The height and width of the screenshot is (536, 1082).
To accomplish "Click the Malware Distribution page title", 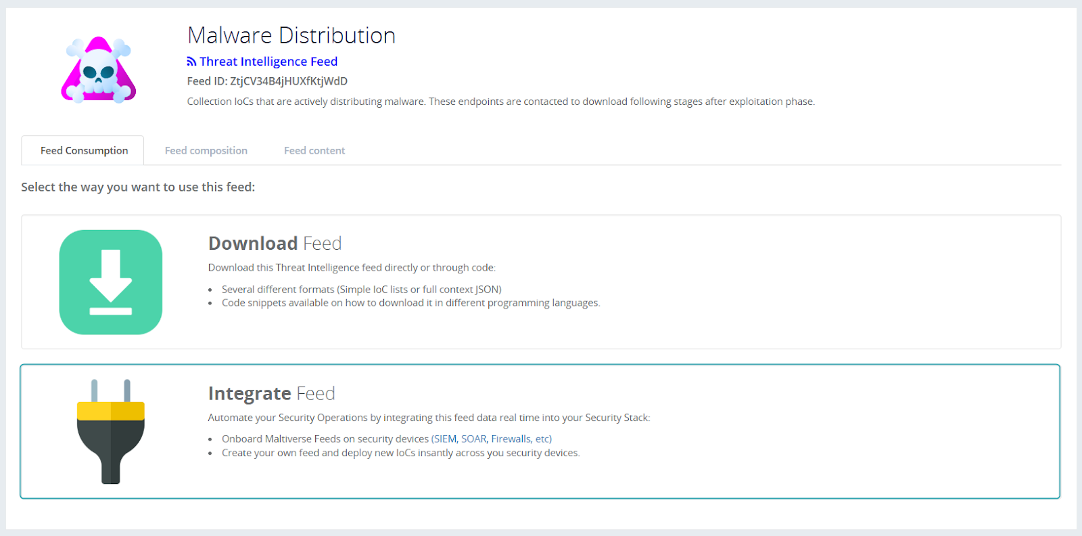I will click(291, 35).
